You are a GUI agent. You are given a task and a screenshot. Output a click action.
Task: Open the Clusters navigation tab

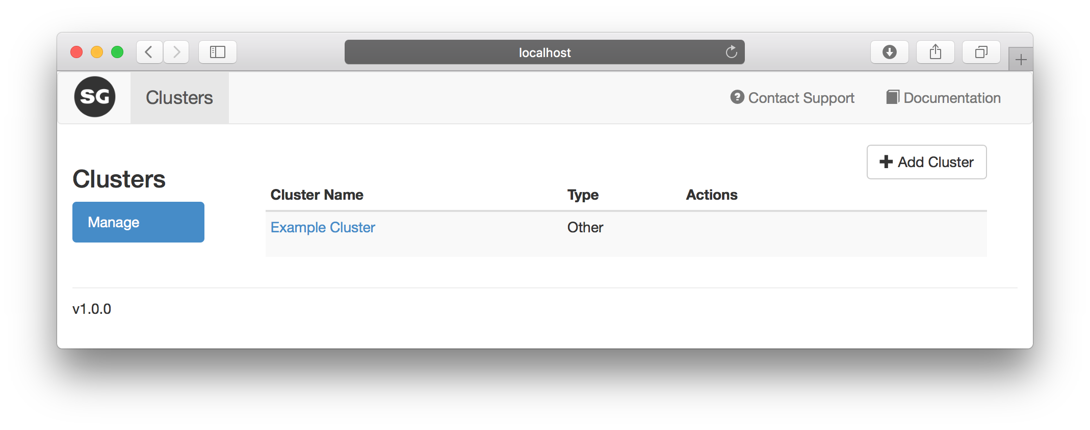coord(179,98)
